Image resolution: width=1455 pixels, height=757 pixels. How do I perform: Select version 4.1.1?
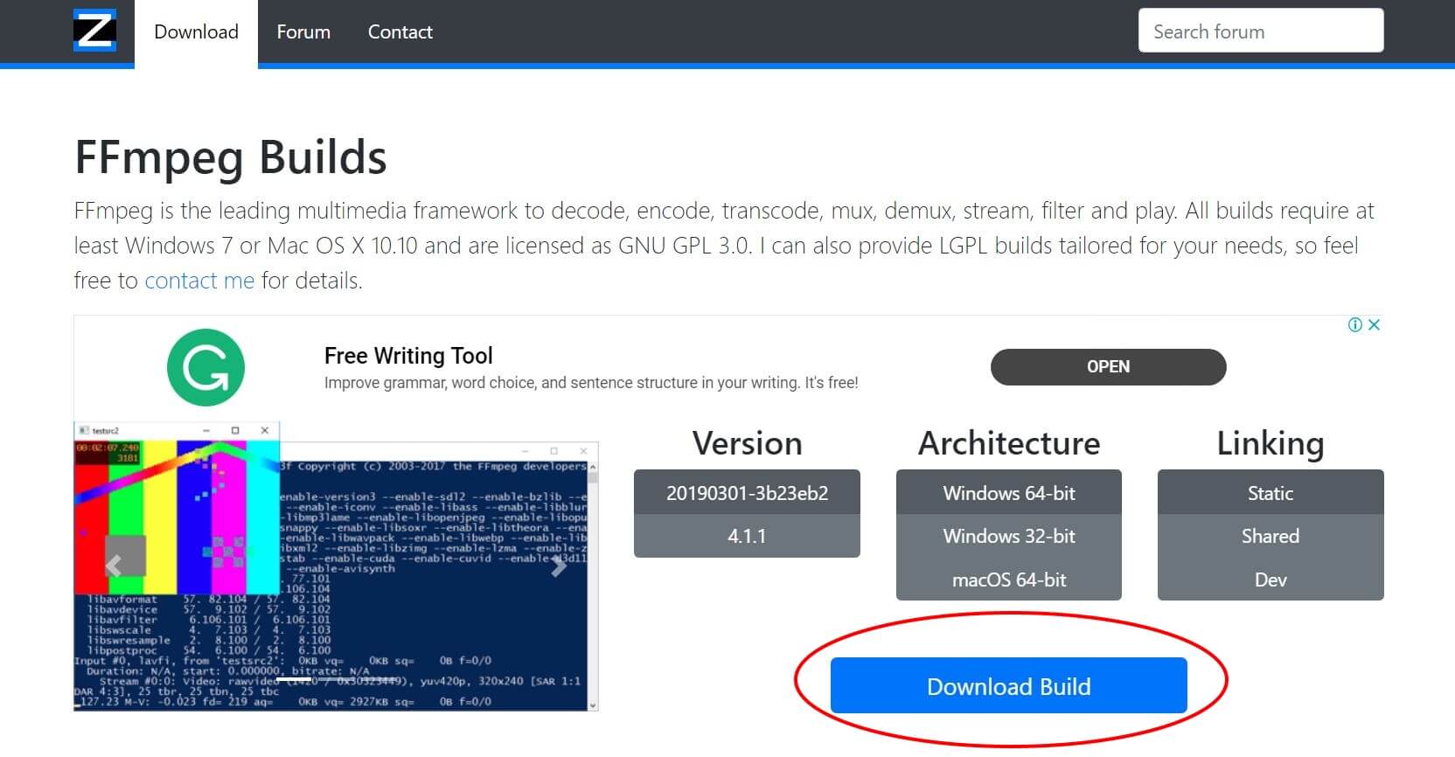(x=747, y=536)
